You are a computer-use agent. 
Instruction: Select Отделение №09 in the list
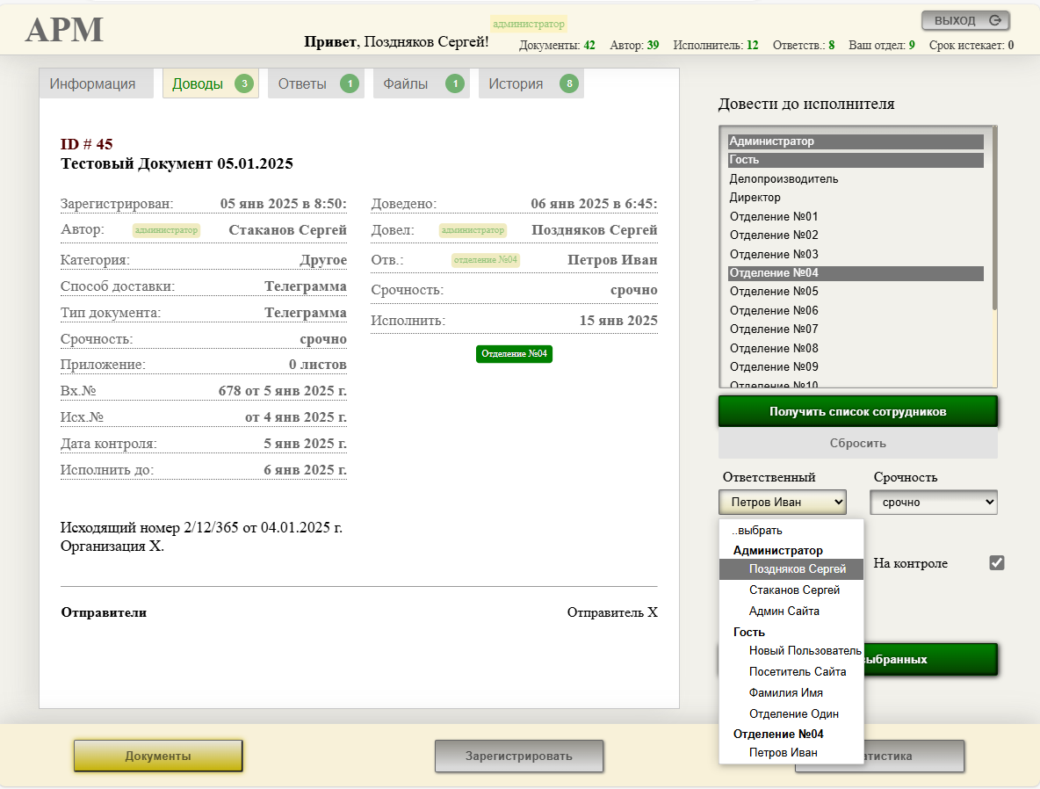coord(856,367)
